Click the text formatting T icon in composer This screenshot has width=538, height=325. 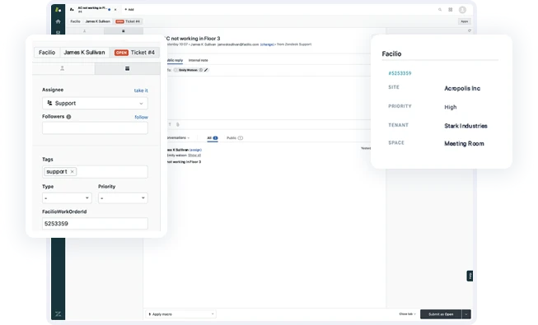pyautogui.click(x=170, y=124)
